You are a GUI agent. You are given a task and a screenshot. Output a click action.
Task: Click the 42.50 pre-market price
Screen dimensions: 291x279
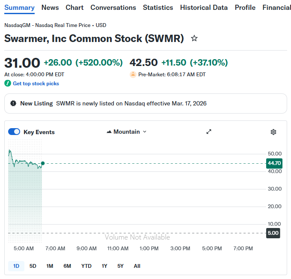[x=144, y=63]
